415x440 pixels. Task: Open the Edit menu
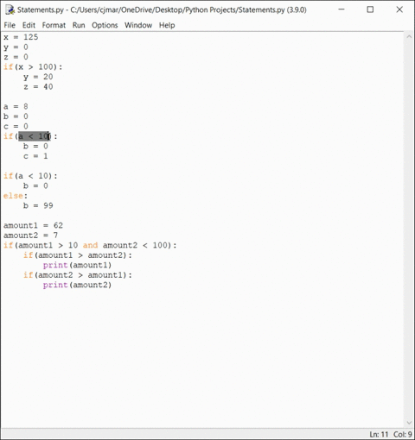point(29,25)
